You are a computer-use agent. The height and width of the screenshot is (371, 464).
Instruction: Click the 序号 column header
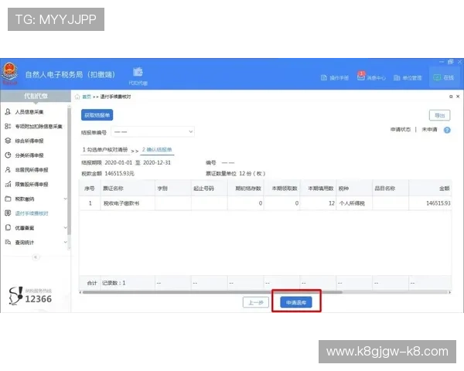(90, 189)
